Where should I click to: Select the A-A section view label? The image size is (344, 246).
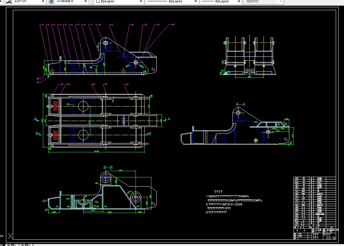point(240,104)
